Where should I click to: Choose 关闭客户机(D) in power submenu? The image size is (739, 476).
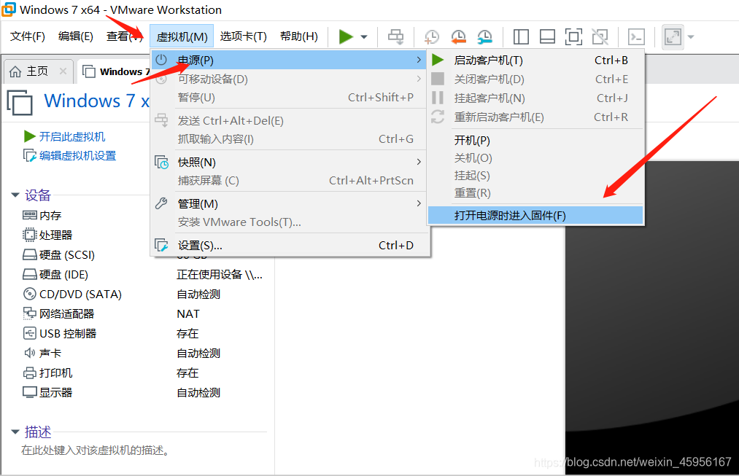click(x=535, y=79)
